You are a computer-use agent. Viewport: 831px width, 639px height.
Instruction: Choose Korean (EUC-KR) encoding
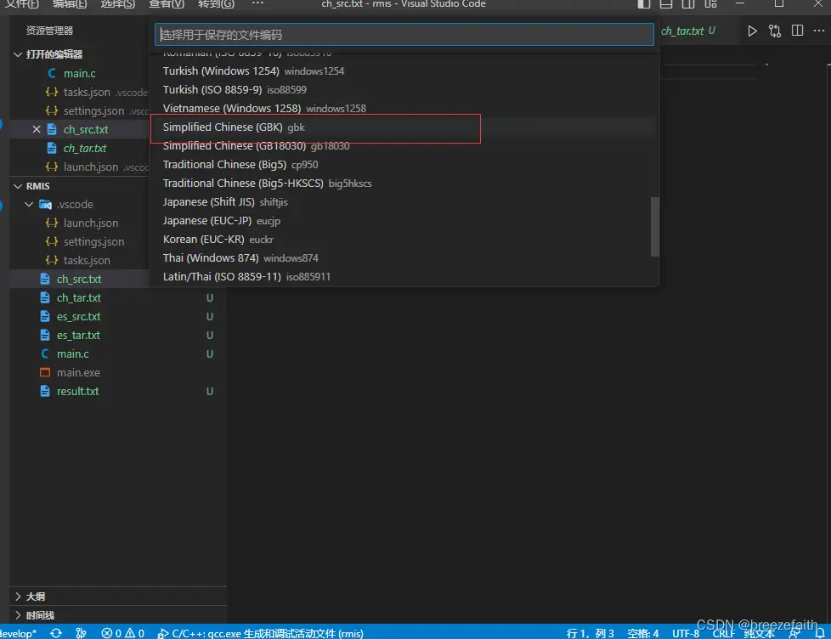pos(404,240)
